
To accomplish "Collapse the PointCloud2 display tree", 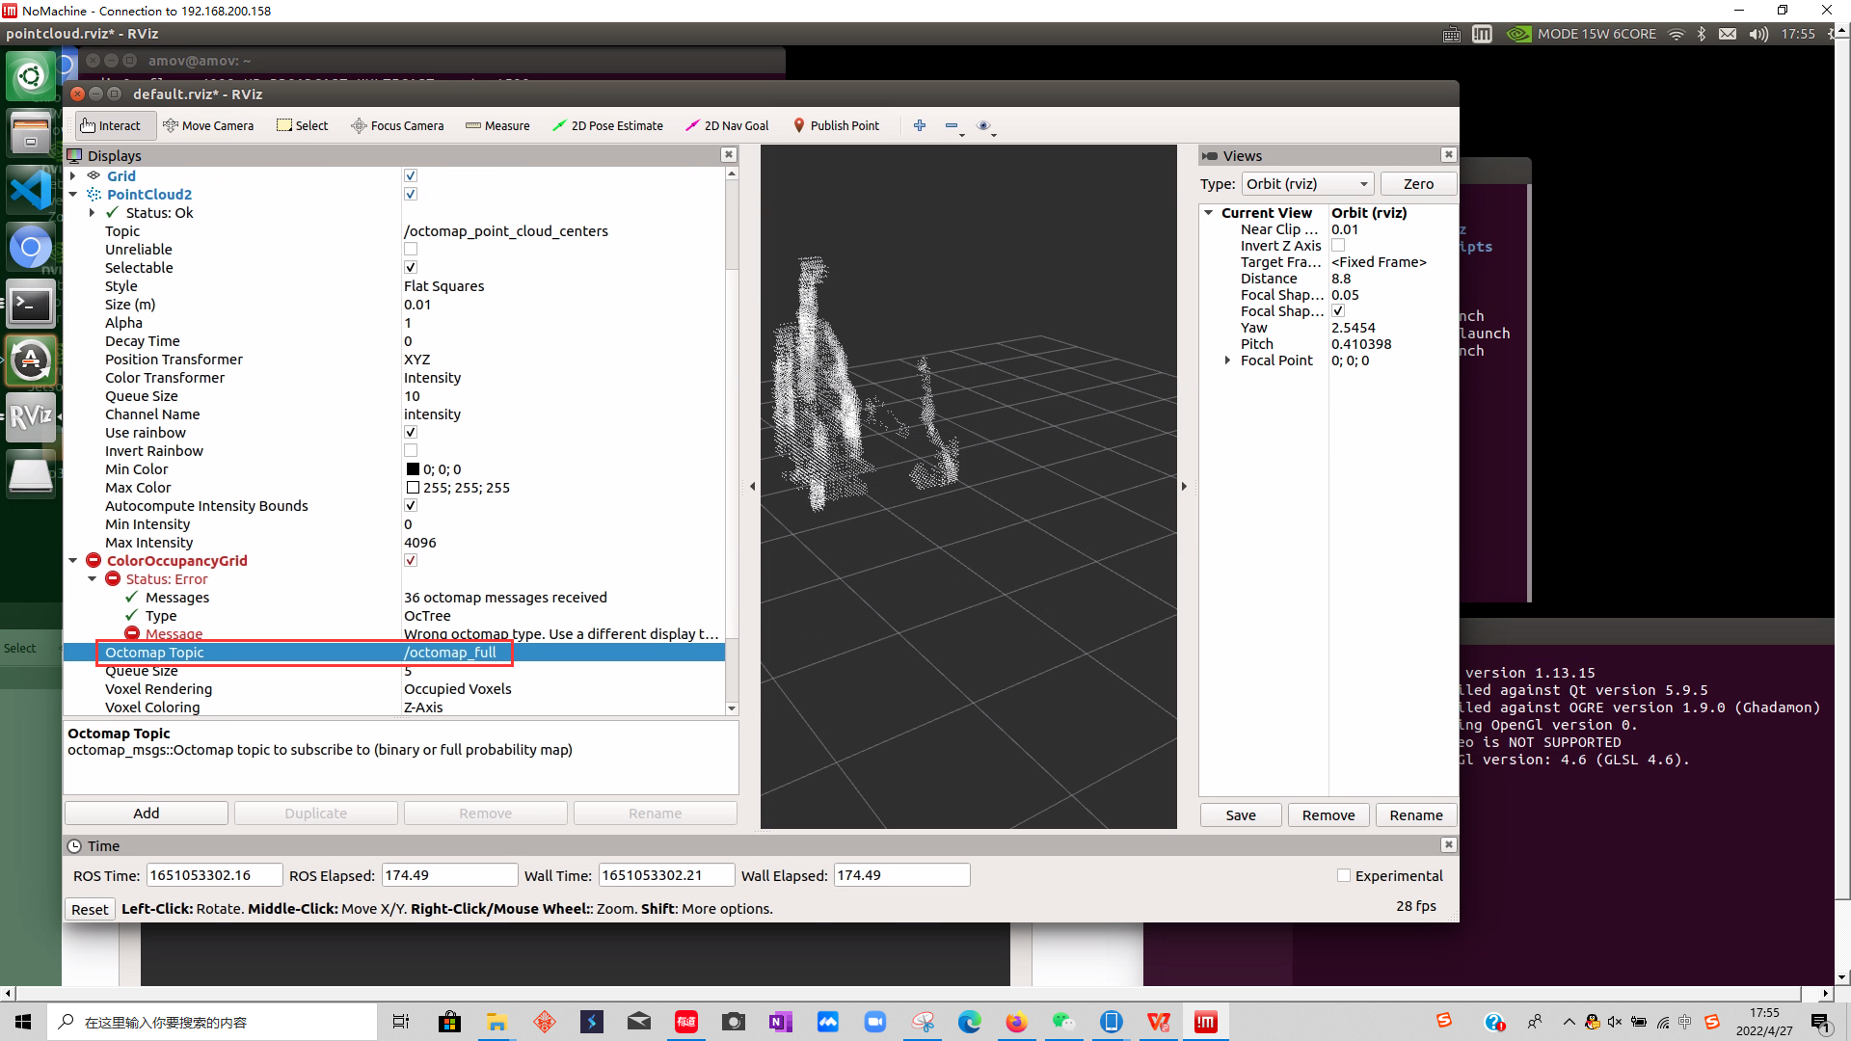I will 73,194.
